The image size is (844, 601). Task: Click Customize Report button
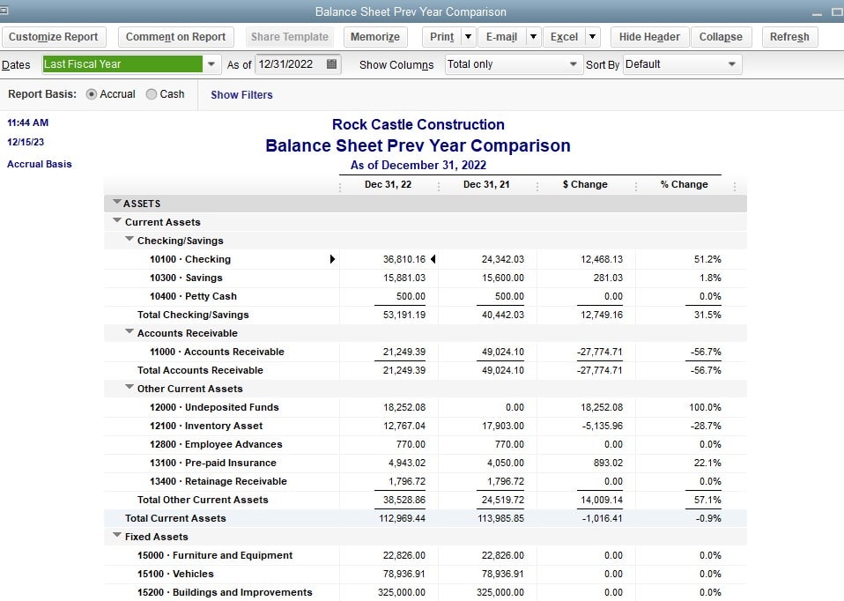(x=54, y=37)
